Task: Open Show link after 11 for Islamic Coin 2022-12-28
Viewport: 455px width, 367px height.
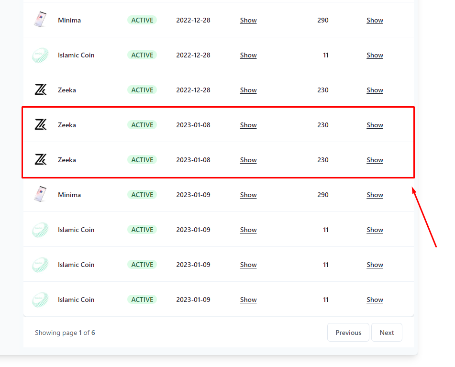Action: pyautogui.click(x=375, y=55)
